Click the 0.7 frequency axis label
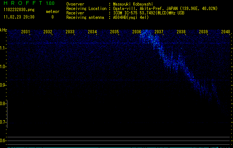 (3, 122)
